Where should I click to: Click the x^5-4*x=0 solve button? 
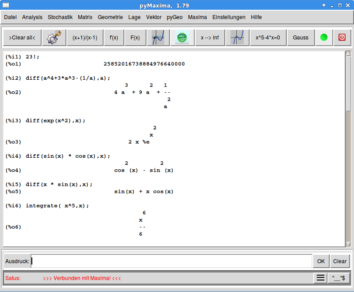(x=268, y=38)
